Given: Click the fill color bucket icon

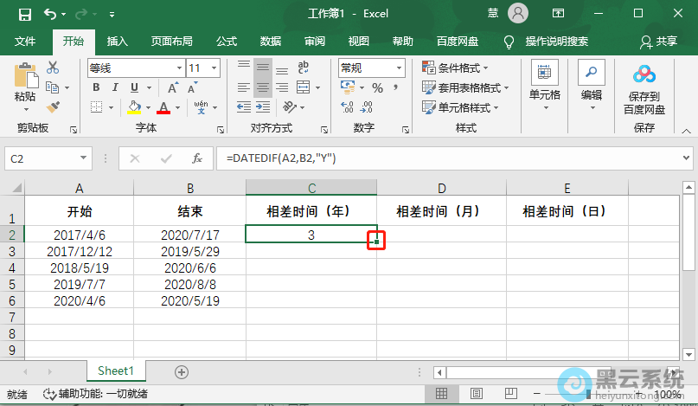Looking at the screenshot, I should click(x=134, y=107).
